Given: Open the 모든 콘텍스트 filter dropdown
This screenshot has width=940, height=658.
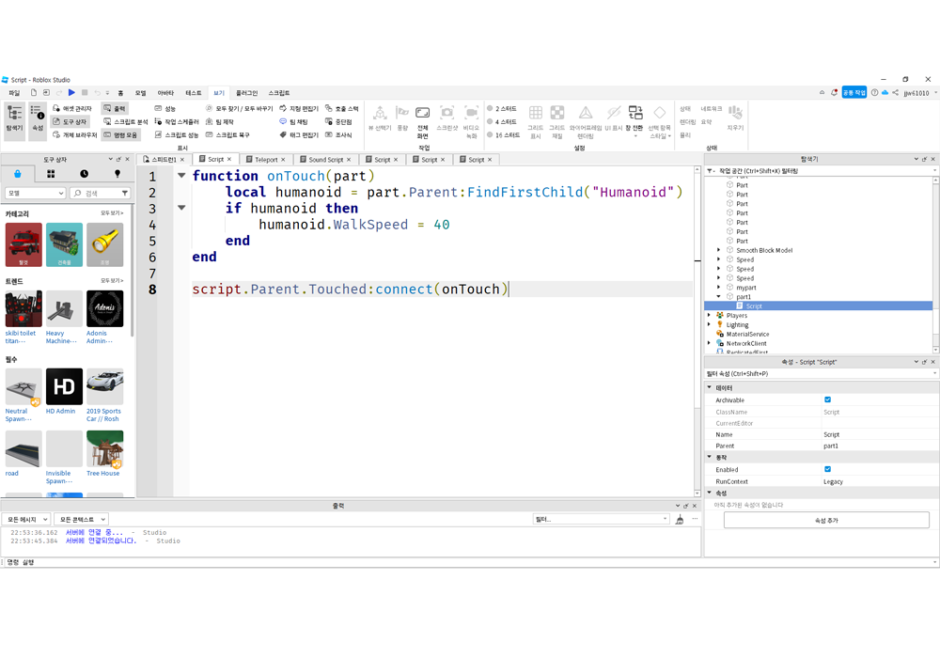Looking at the screenshot, I should [81, 520].
